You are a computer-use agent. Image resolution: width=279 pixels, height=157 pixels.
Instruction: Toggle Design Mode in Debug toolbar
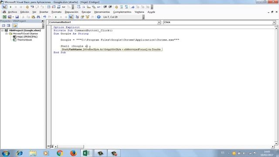click(5, 7)
